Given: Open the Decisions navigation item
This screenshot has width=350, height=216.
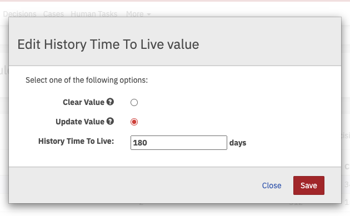Looking at the screenshot, I should tap(19, 14).
